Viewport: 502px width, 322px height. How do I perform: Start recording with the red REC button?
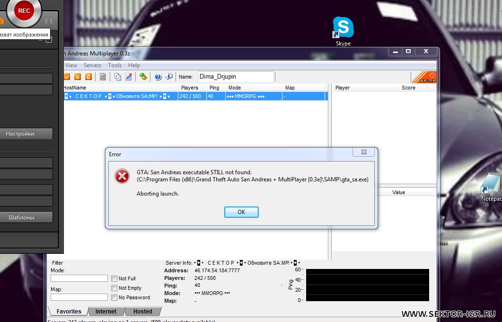pyautogui.click(x=24, y=11)
